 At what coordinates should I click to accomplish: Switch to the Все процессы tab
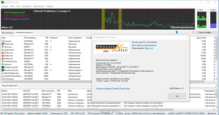[x=8, y=33]
